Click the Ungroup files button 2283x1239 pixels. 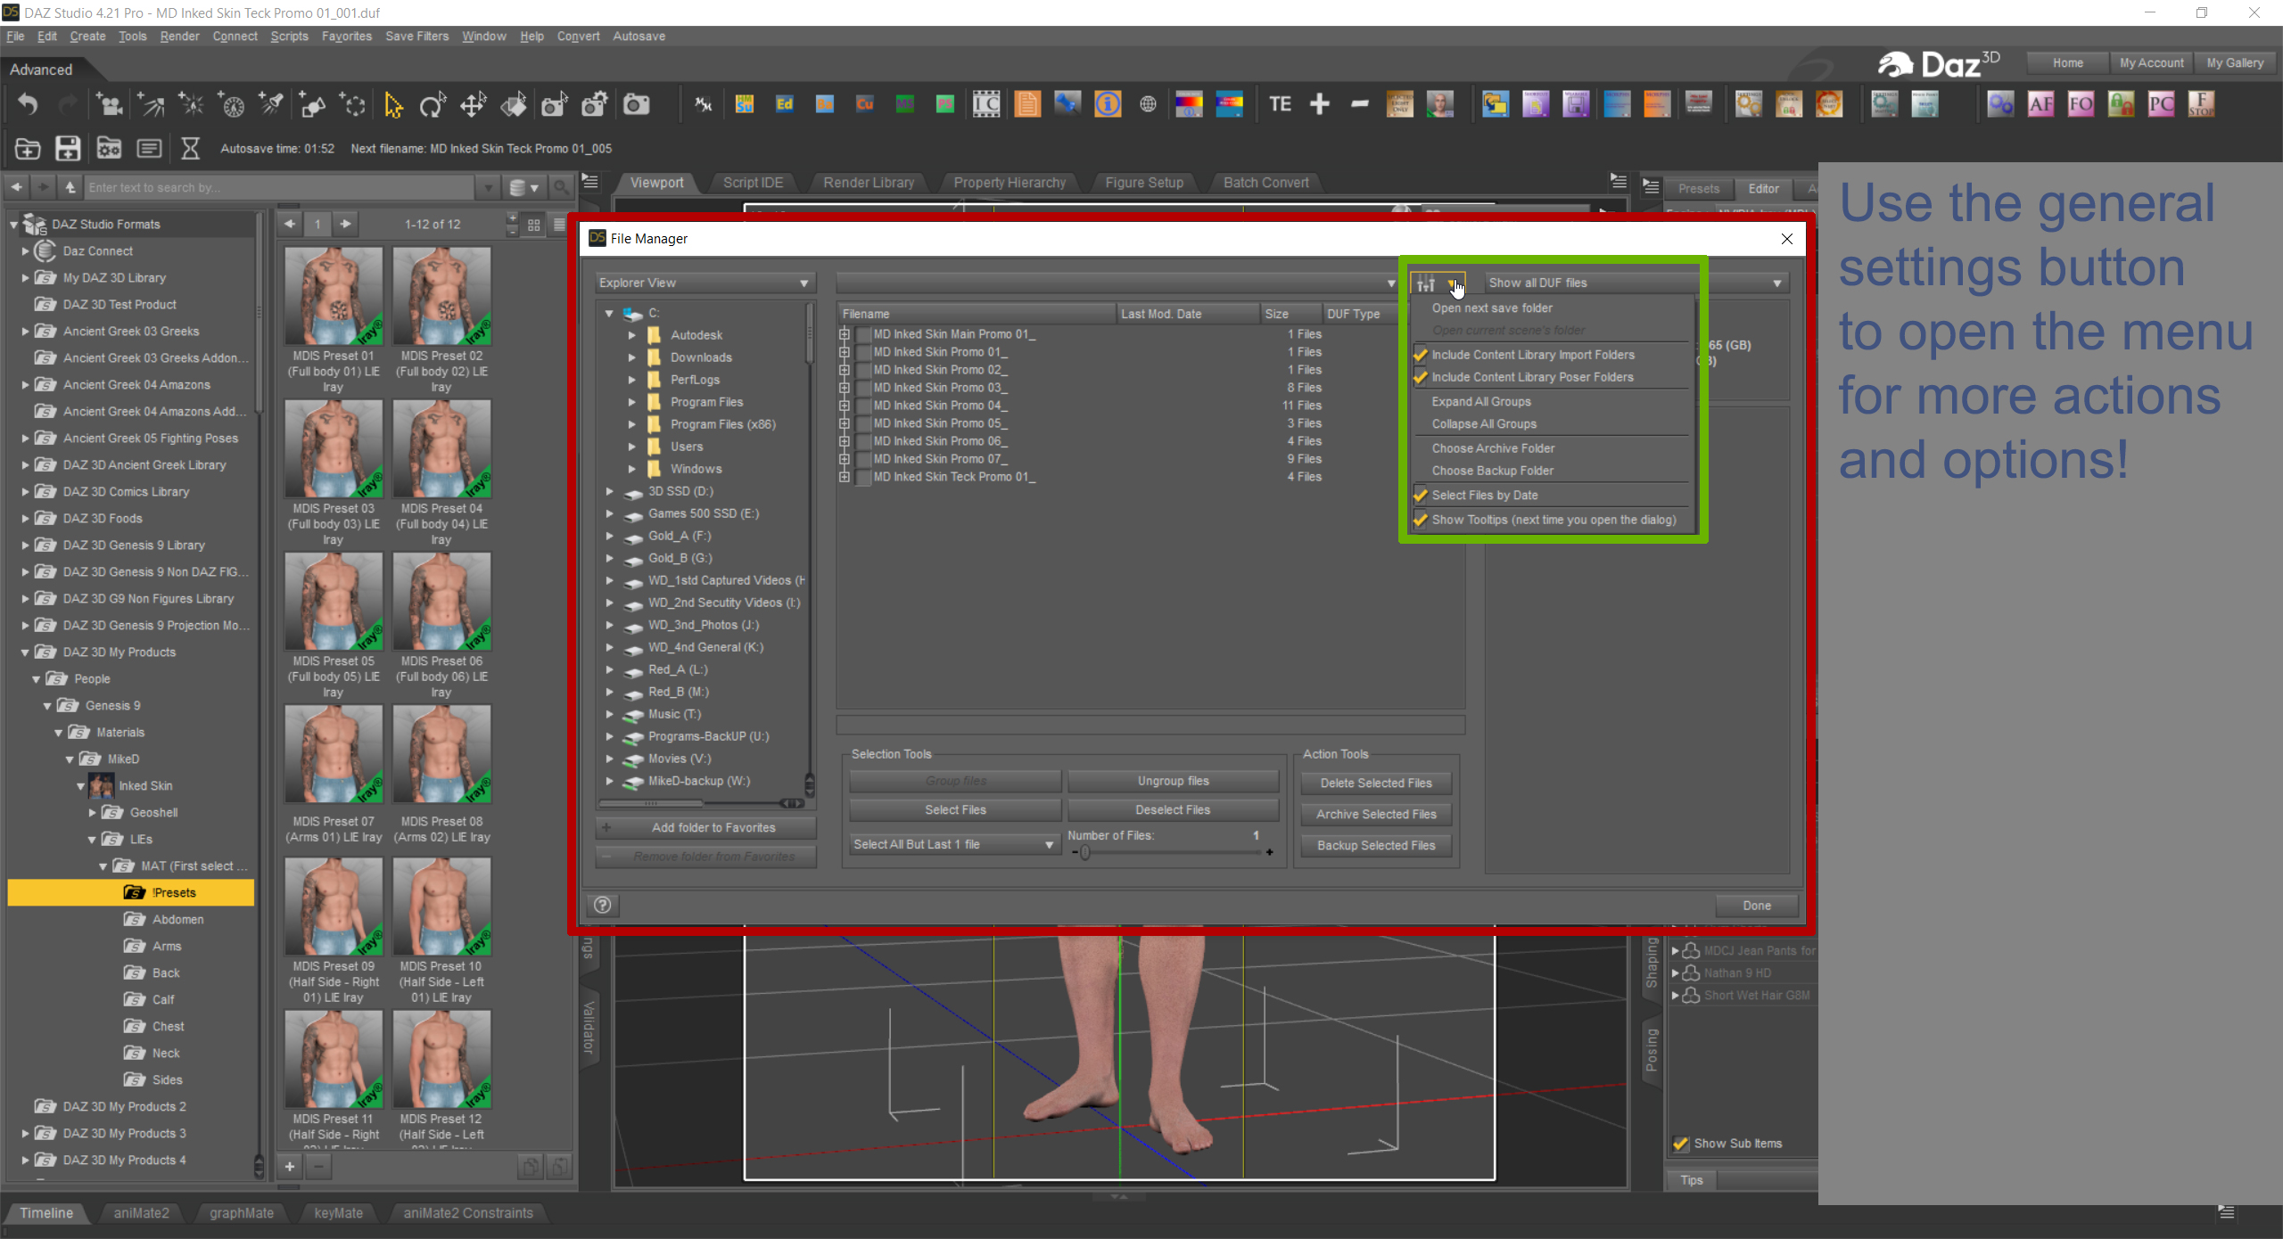(x=1173, y=781)
